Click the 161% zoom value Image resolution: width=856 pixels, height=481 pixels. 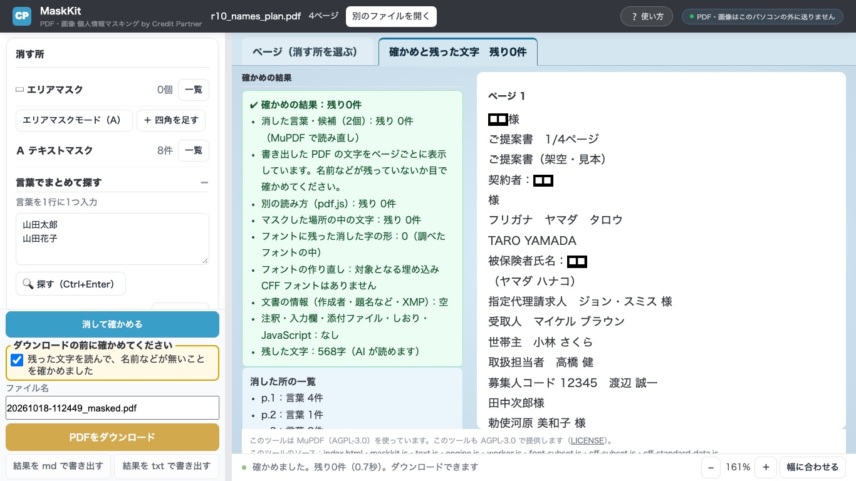[738, 467]
